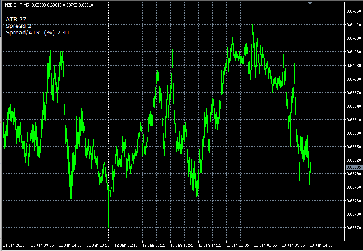Click the close price value 0.63810 in header

(x=86, y=5)
